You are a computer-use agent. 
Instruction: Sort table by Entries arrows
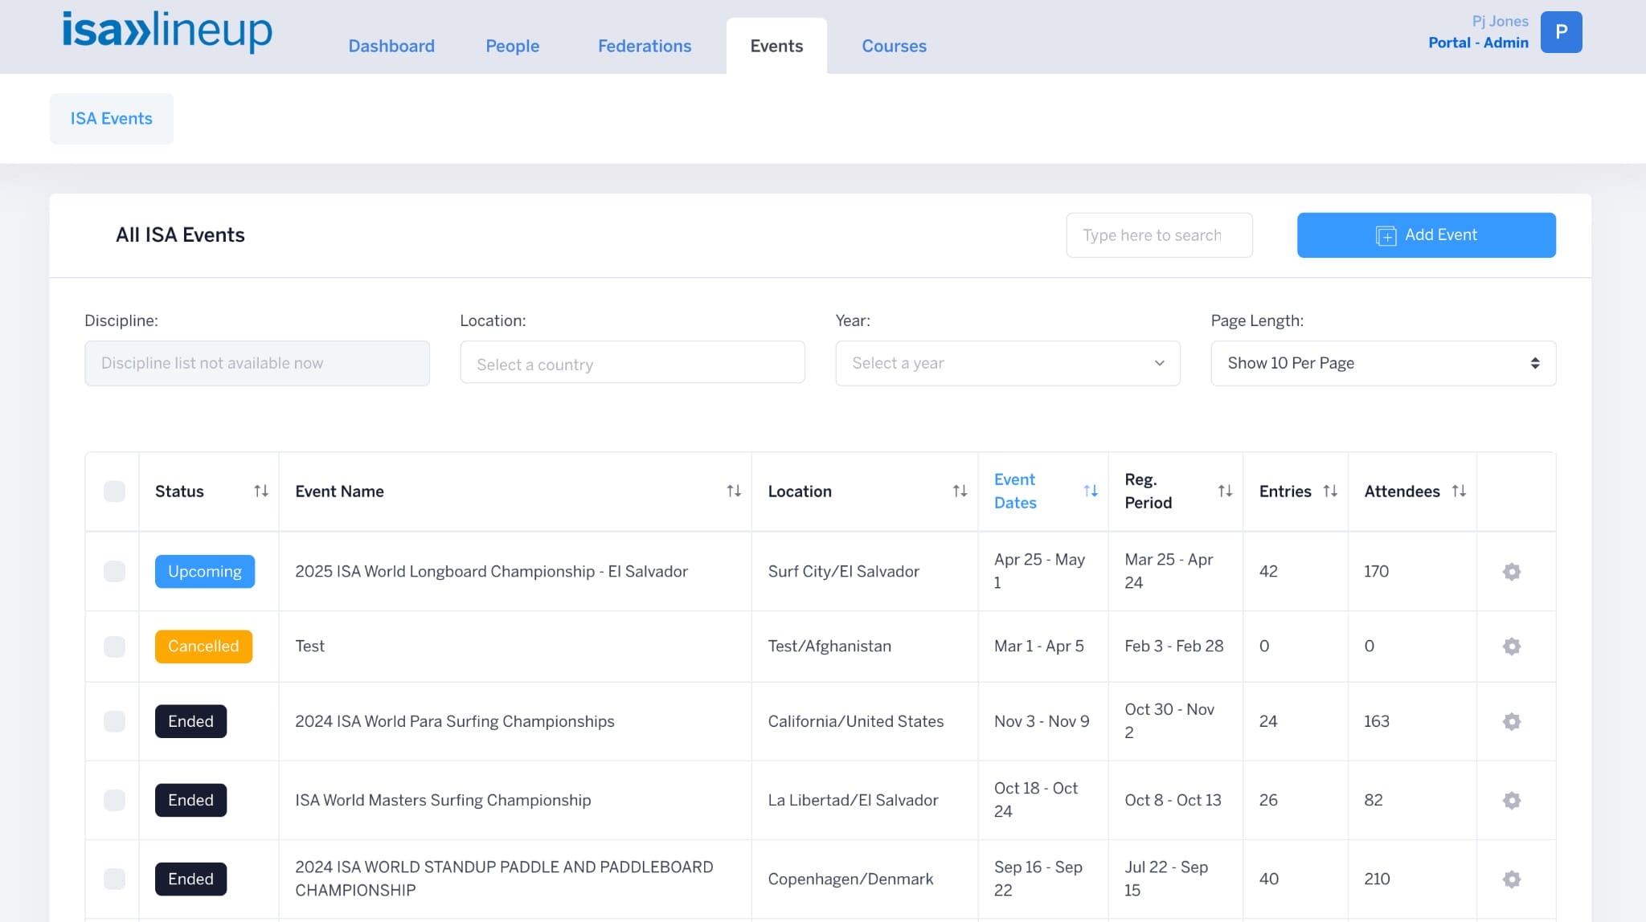click(x=1330, y=491)
